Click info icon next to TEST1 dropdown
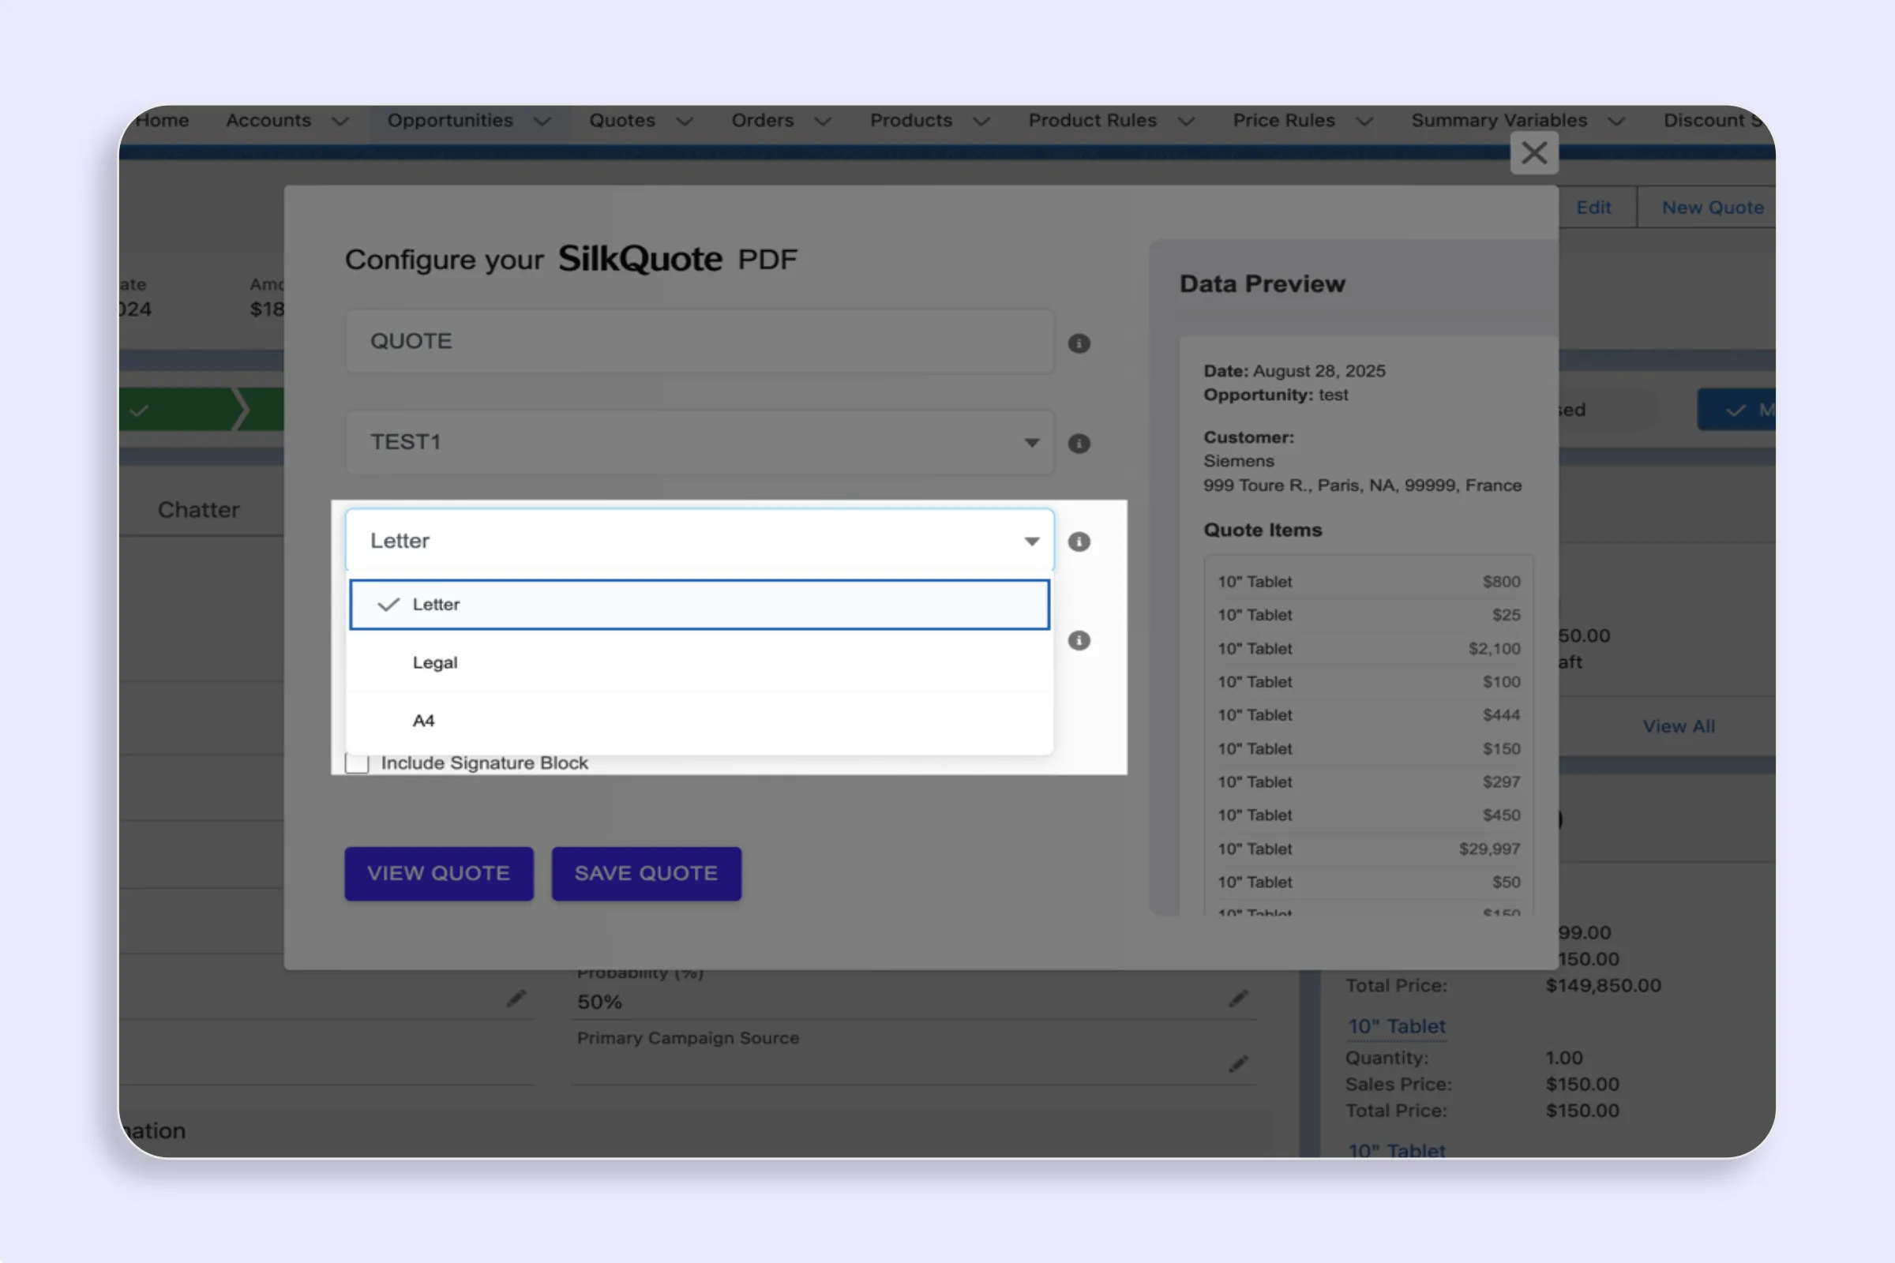This screenshot has width=1895, height=1263. (x=1079, y=444)
